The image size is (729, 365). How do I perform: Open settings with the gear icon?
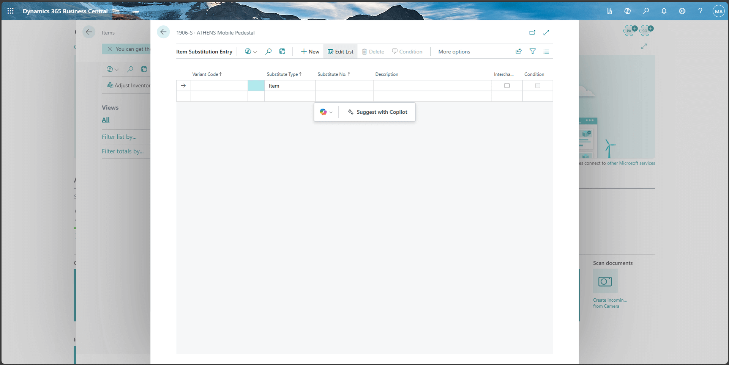(682, 11)
